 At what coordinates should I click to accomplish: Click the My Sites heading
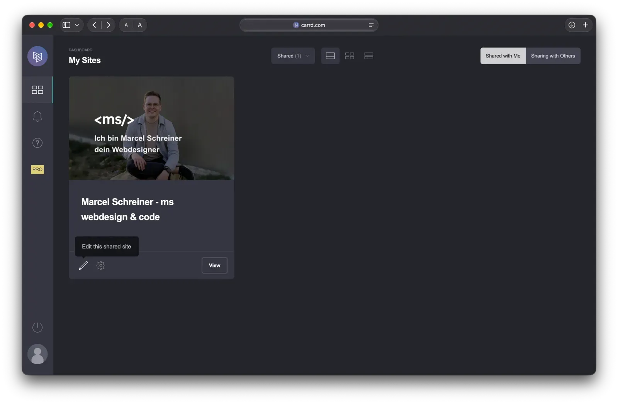coord(85,60)
